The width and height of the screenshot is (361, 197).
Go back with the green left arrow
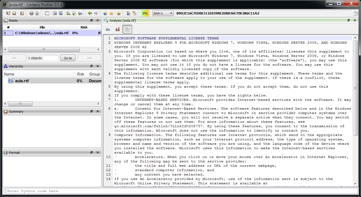pos(90,13)
